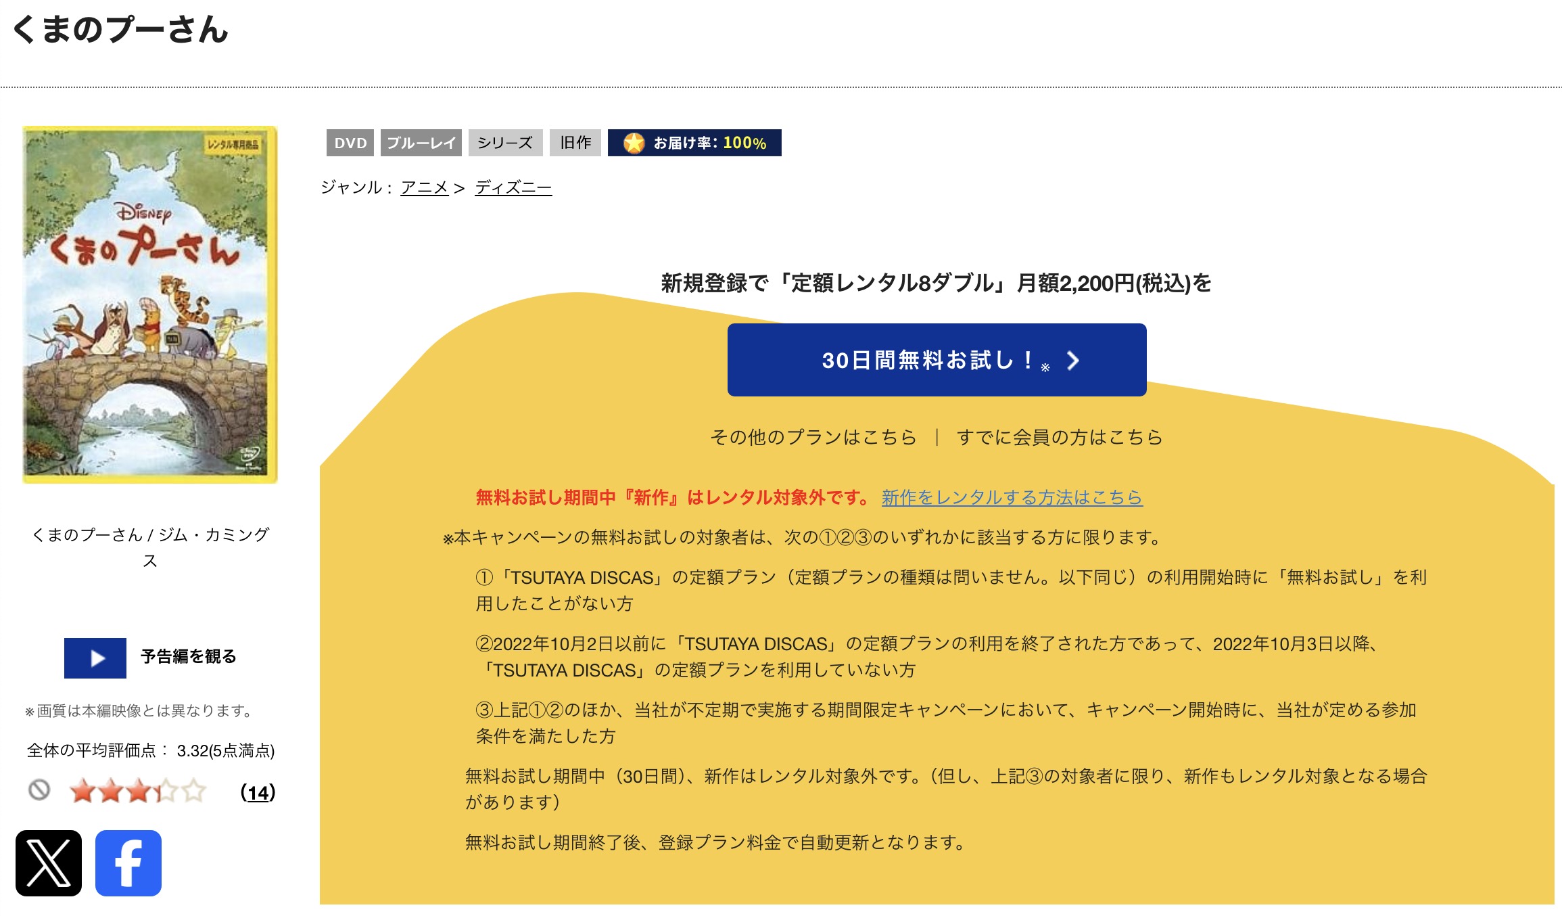Click the gold star delivery rate icon
1562x916 pixels.
coord(634,143)
